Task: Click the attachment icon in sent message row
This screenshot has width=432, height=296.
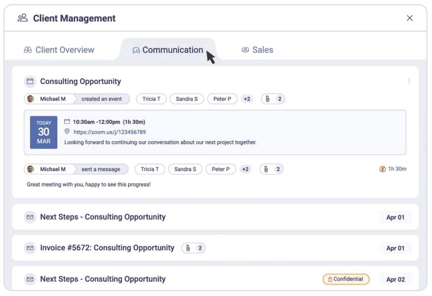Action: 266,169
